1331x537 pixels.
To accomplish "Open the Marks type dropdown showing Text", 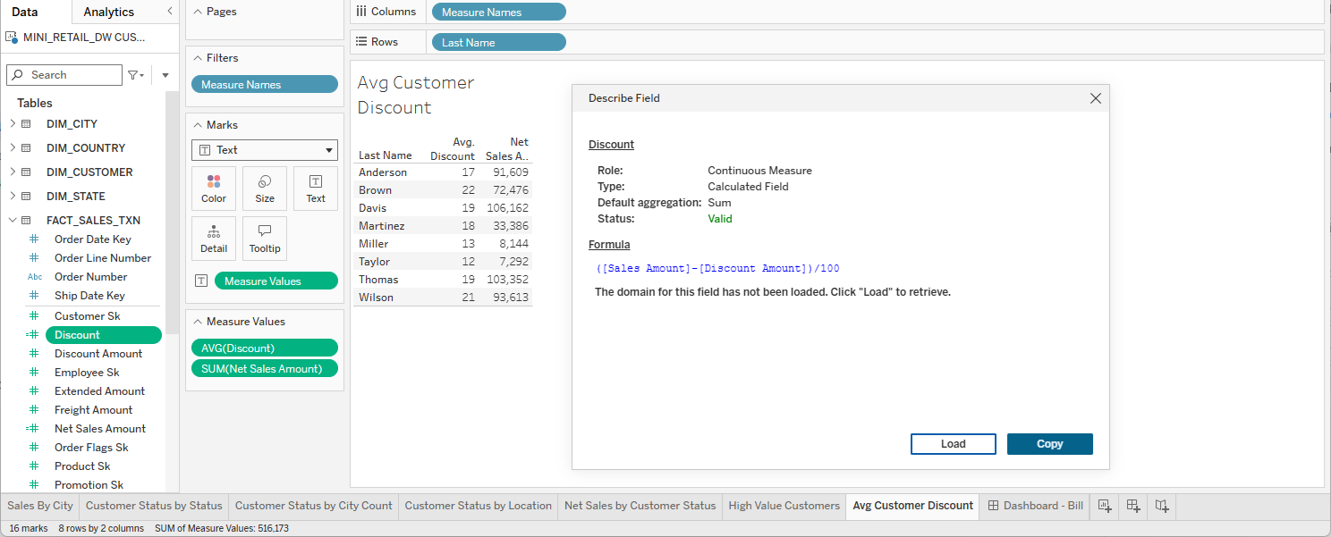I will (264, 150).
